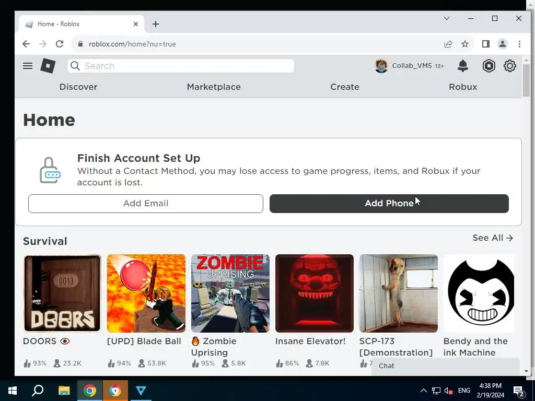Viewport: 535px width, 401px height.
Task: Open taskbar search magnifier
Action: (x=38, y=391)
